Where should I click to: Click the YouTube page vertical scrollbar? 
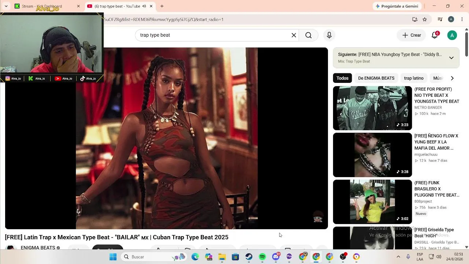click(466, 45)
